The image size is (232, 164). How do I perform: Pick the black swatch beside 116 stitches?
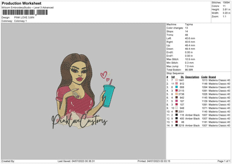click(177, 115)
